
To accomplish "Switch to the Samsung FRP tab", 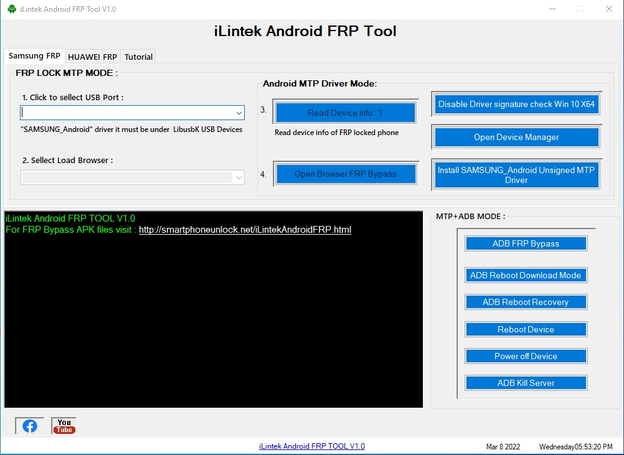I will pos(34,56).
